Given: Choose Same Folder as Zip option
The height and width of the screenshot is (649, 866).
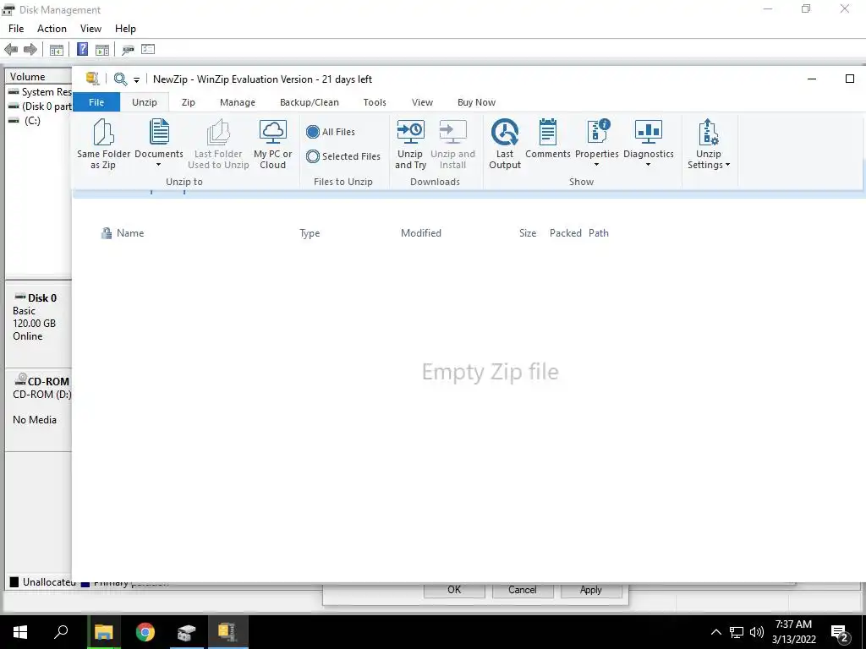Looking at the screenshot, I should pos(103,145).
